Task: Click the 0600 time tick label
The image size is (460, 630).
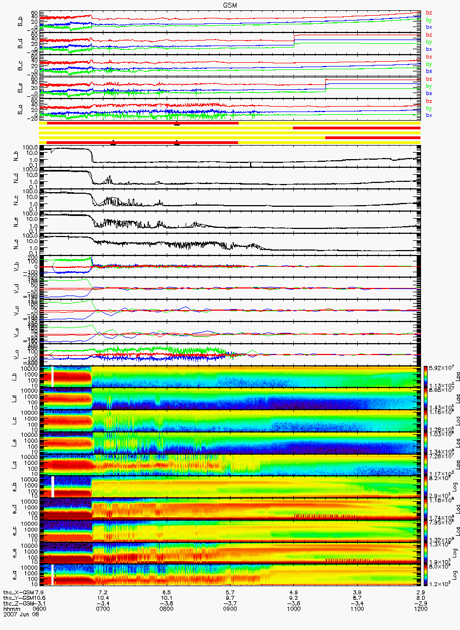Action: pos(40,609)
